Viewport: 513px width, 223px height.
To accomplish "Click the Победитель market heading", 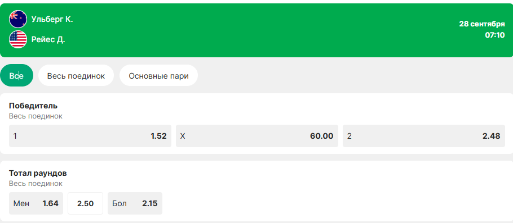I will tap(33, 106).
